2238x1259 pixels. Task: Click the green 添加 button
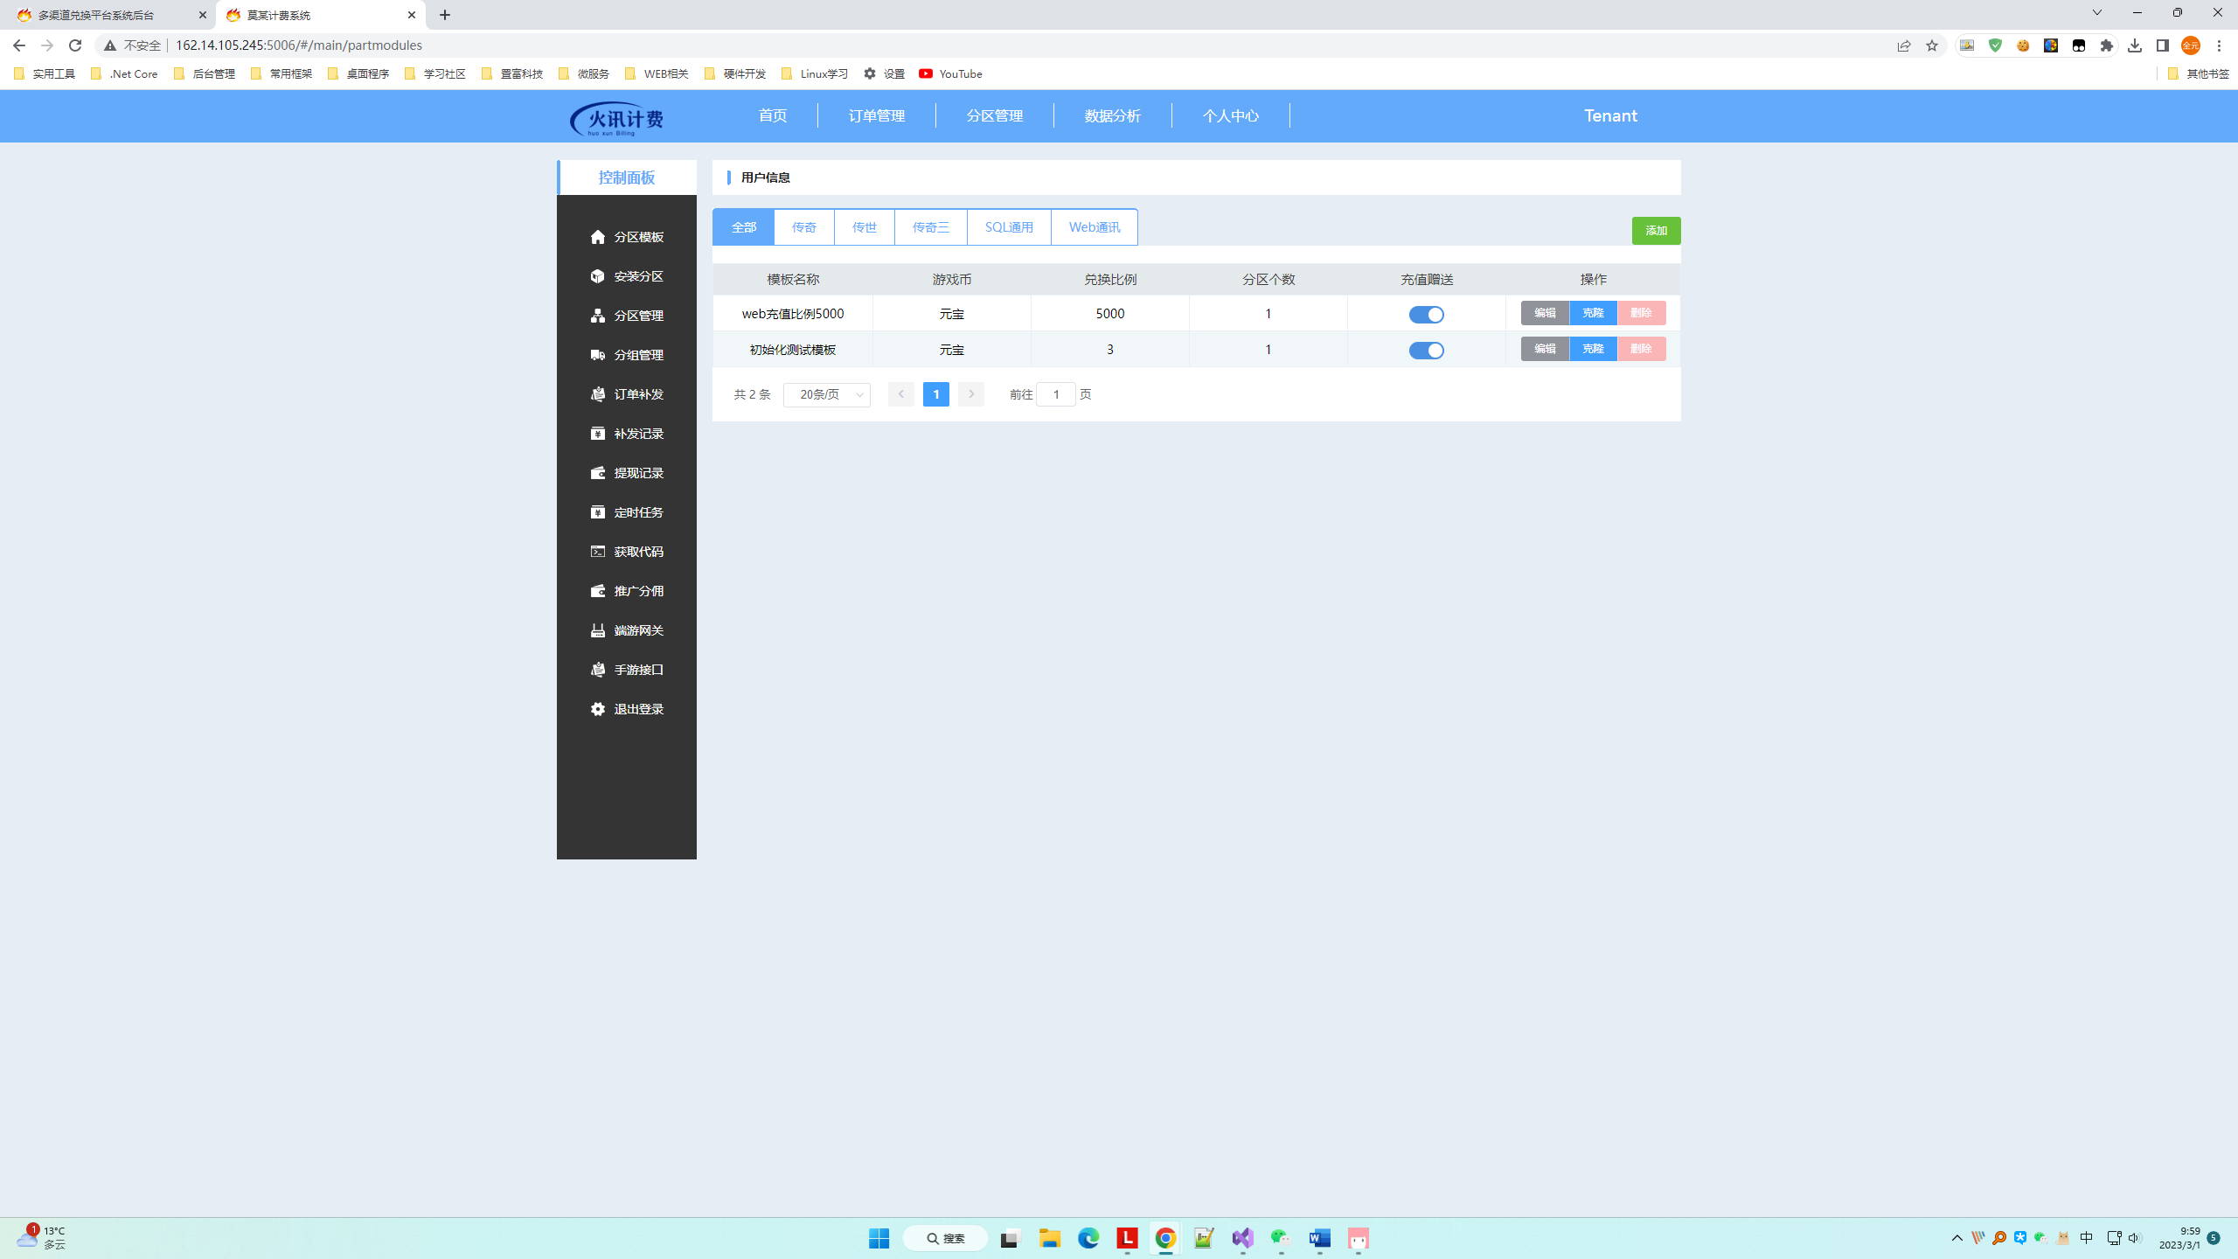[1656, 231]
